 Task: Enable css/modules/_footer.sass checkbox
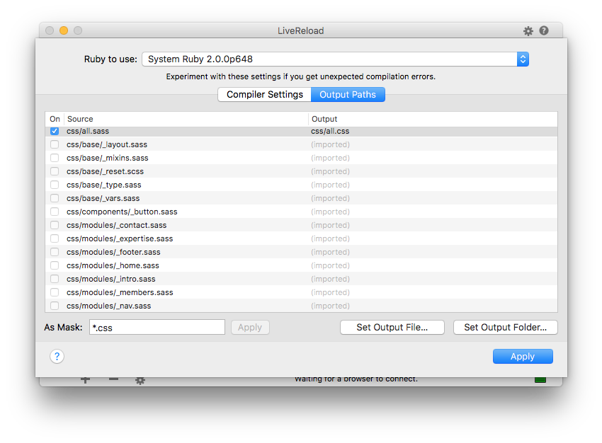(55, 252)
